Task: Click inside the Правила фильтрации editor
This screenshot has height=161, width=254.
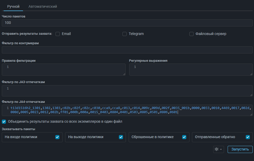Action: [64, 69]
